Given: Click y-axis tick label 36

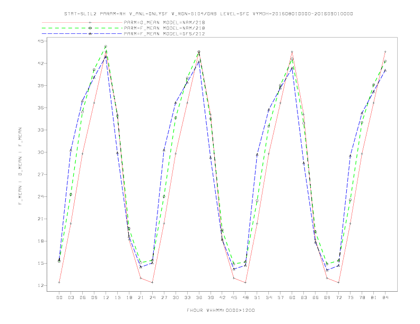Looking at the screenshot, I should point(41,107).
